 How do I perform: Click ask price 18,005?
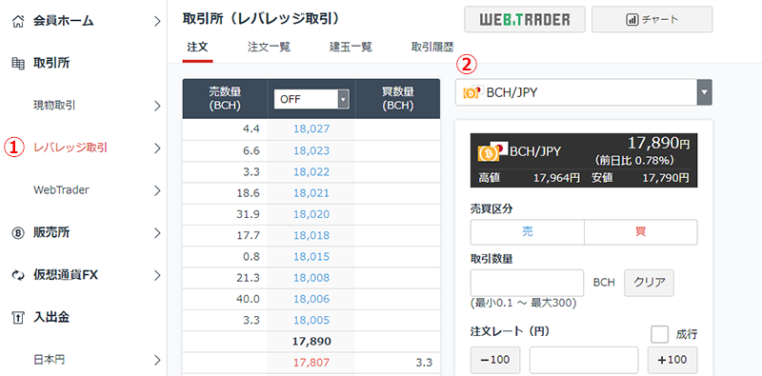(311, 320)
